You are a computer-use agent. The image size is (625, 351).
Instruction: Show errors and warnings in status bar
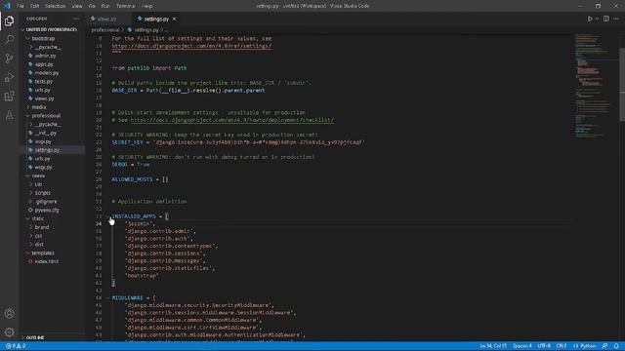coord(16,346)
